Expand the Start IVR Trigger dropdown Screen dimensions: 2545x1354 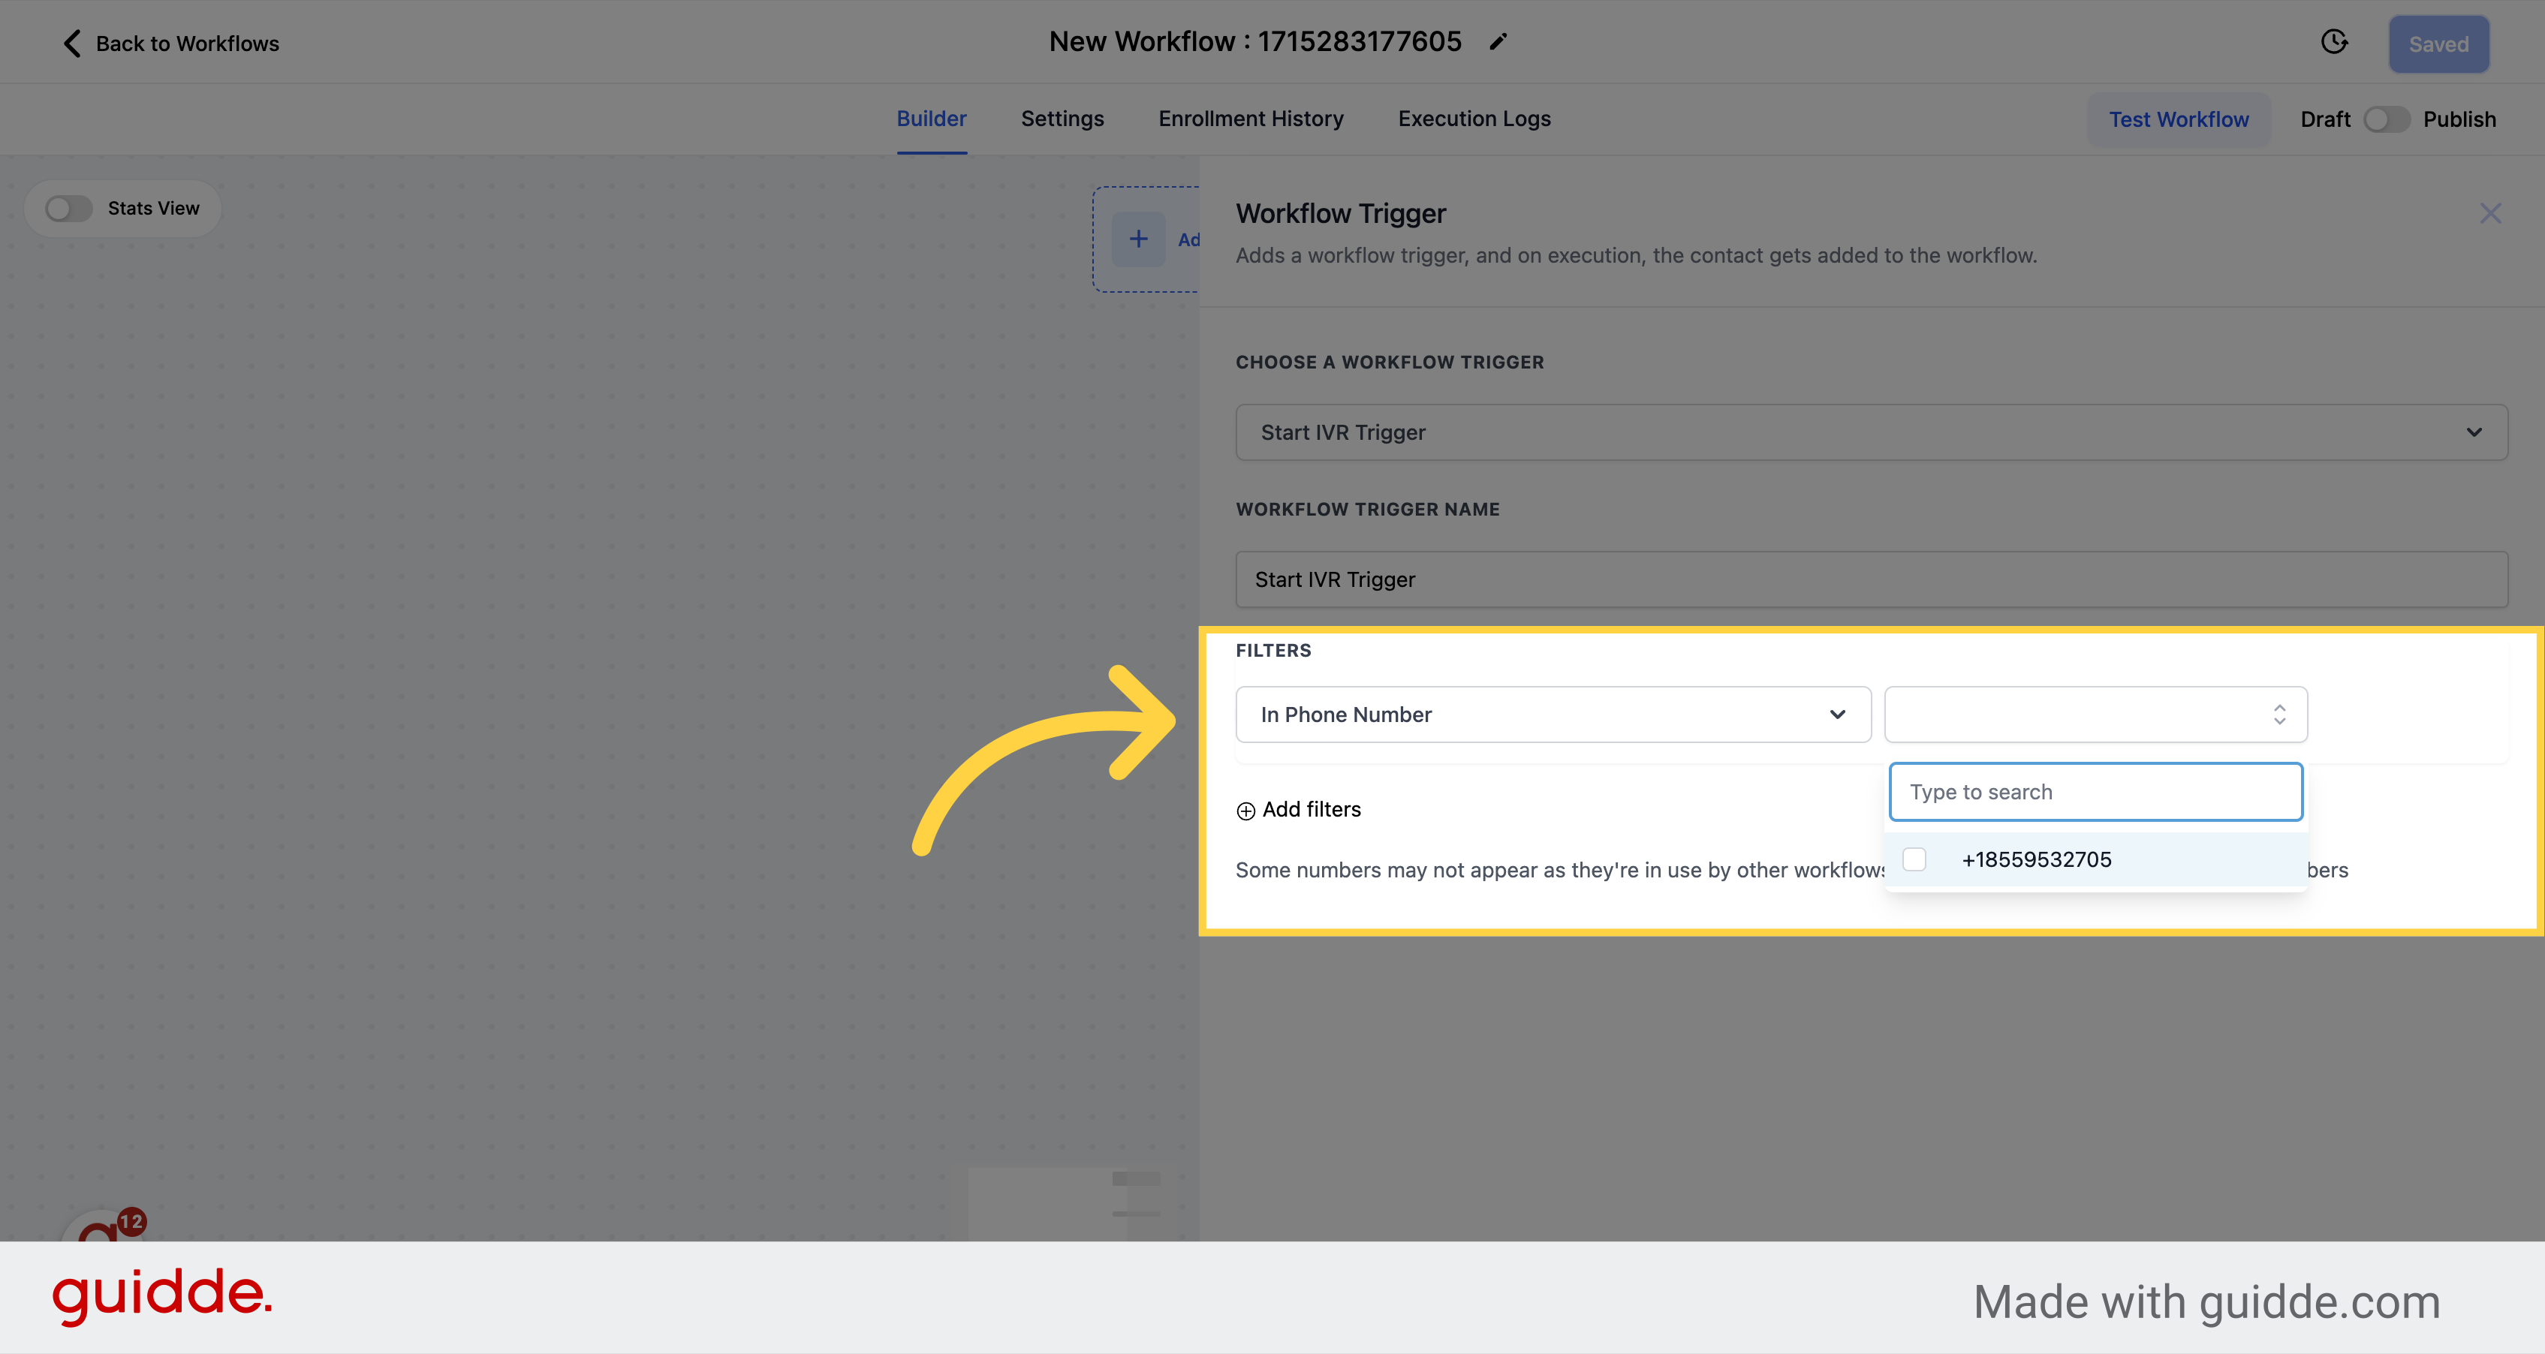coord(1871,432)
